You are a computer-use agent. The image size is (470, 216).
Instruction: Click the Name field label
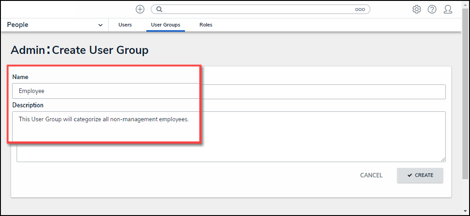[x=20, y=77]
